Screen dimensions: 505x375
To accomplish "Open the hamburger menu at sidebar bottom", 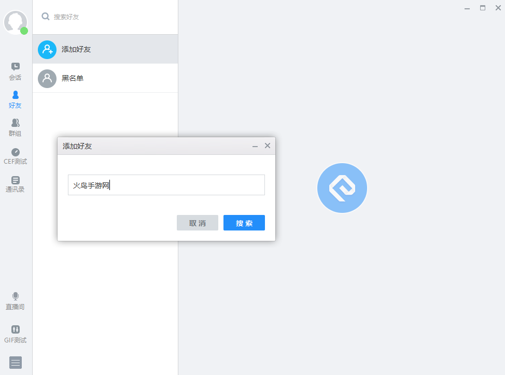I will click(16, 363).
